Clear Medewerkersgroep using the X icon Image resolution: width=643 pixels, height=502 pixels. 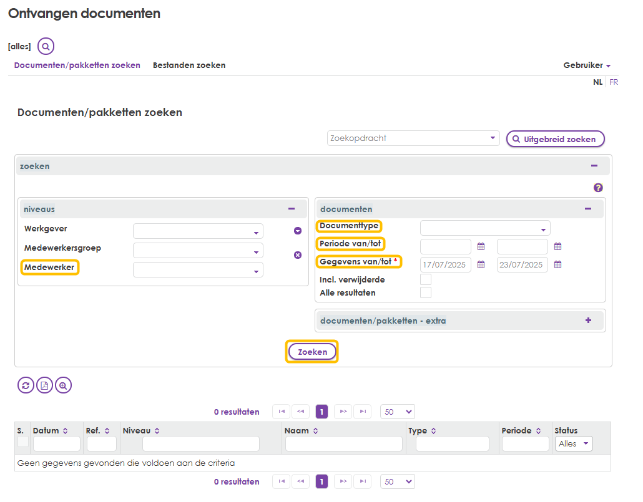297,254
